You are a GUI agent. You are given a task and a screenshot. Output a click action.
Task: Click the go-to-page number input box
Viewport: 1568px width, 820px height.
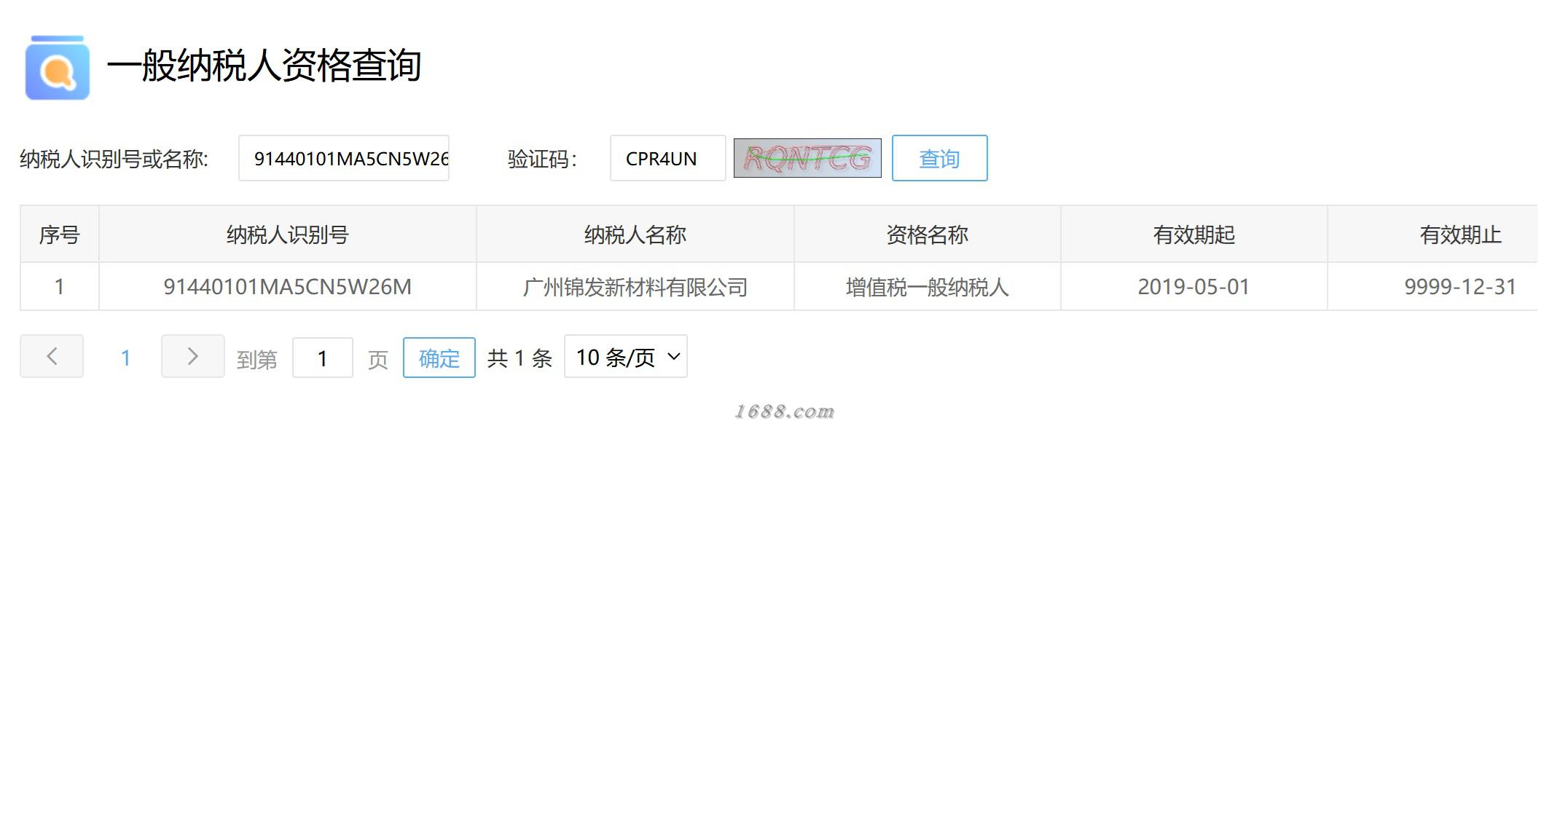pos(322,358)
